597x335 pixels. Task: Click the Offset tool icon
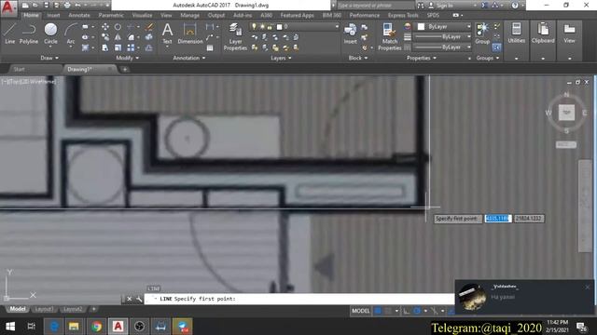(149, 47)
